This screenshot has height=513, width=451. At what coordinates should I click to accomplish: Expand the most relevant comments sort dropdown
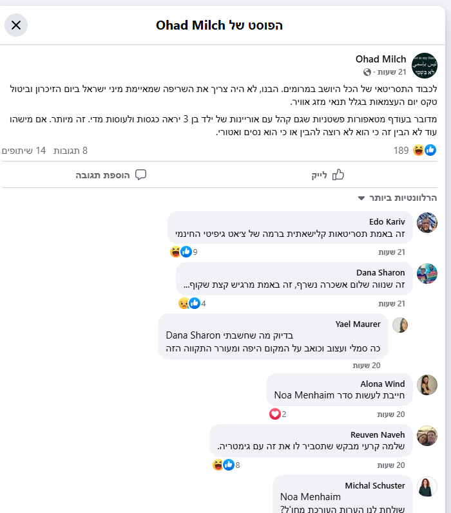point(398,198)
